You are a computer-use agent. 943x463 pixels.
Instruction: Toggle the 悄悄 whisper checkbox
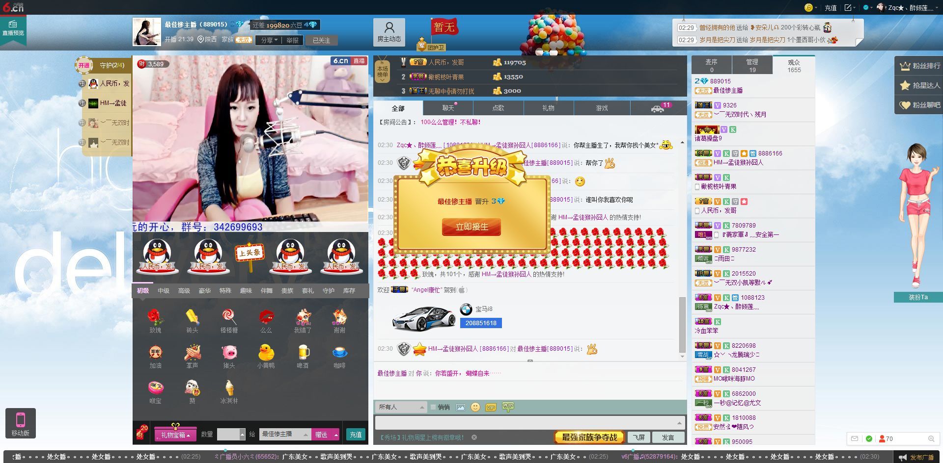(x=433, y=407)
